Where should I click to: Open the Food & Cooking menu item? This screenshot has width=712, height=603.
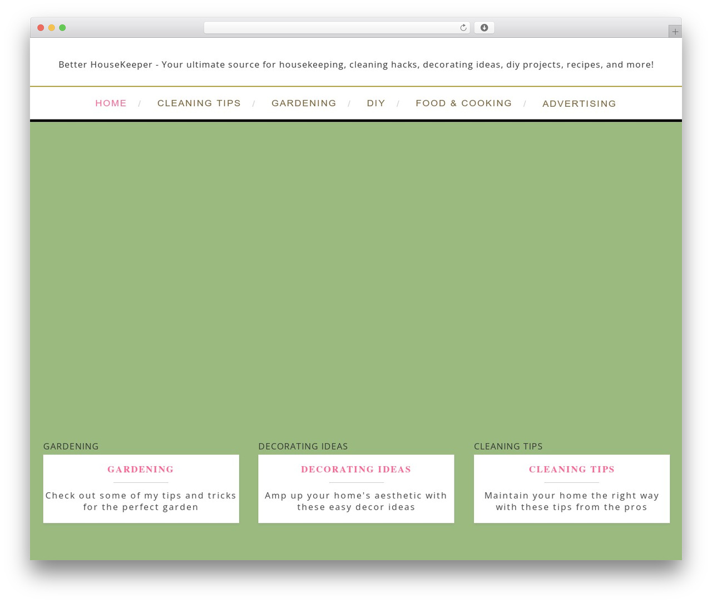tap(464, 103)
